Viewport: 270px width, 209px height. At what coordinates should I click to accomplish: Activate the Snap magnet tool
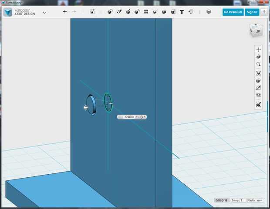click(x=191, y=12)
